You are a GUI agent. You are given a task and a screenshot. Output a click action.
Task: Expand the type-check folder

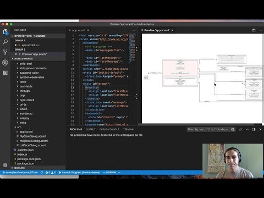27,100
